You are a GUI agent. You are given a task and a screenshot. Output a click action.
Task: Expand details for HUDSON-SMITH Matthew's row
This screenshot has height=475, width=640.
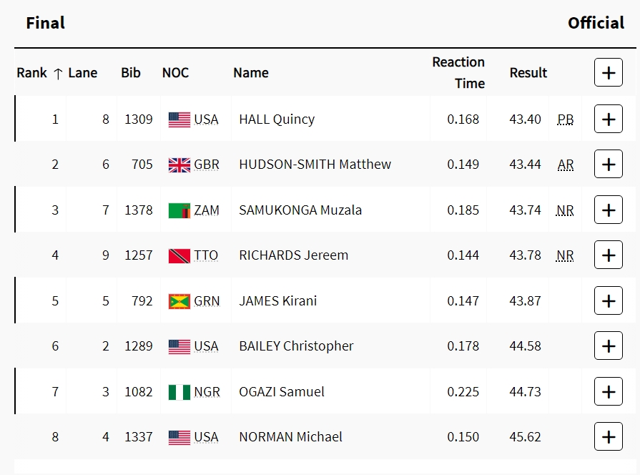(608, 165)
